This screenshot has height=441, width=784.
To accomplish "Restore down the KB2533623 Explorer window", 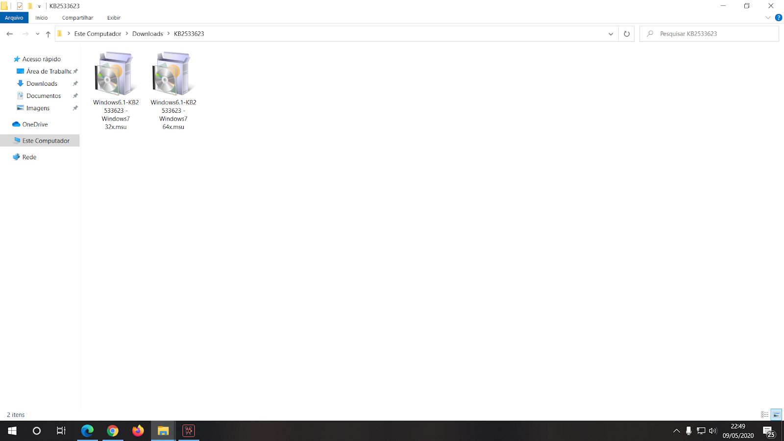I will point(747,6).
